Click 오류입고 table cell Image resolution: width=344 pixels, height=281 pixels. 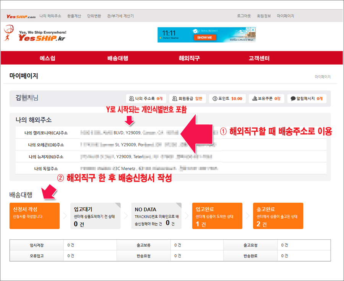[x=37, y=256]
